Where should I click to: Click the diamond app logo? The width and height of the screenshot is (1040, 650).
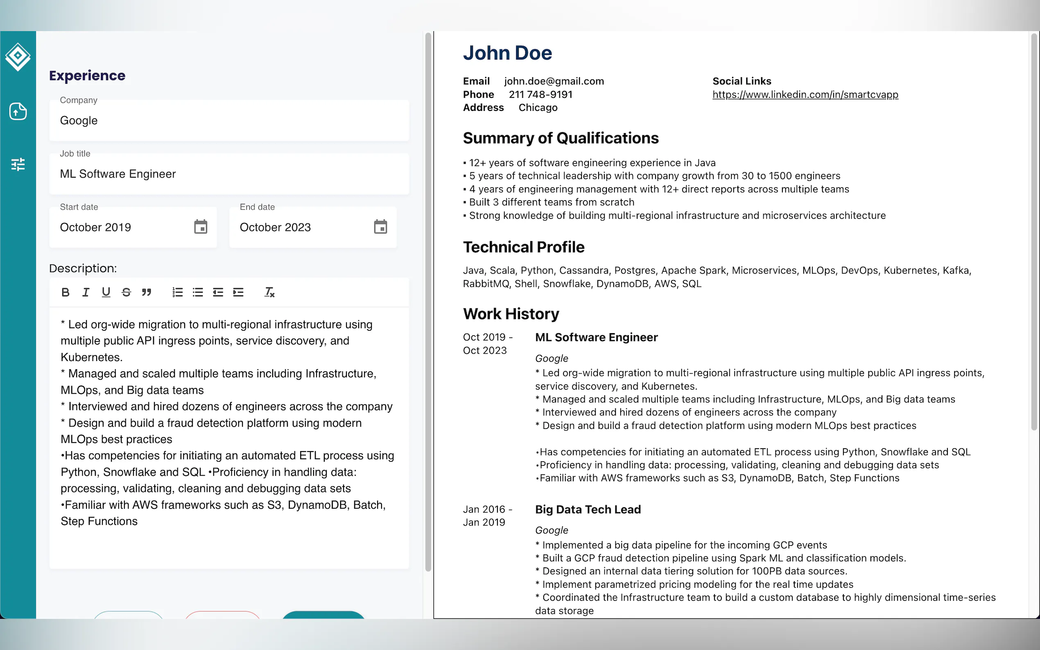[18, 56]
